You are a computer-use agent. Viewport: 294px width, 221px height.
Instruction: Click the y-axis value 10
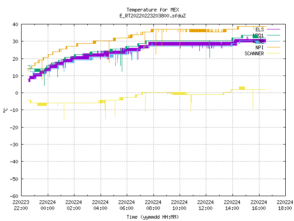pos(15,76)
